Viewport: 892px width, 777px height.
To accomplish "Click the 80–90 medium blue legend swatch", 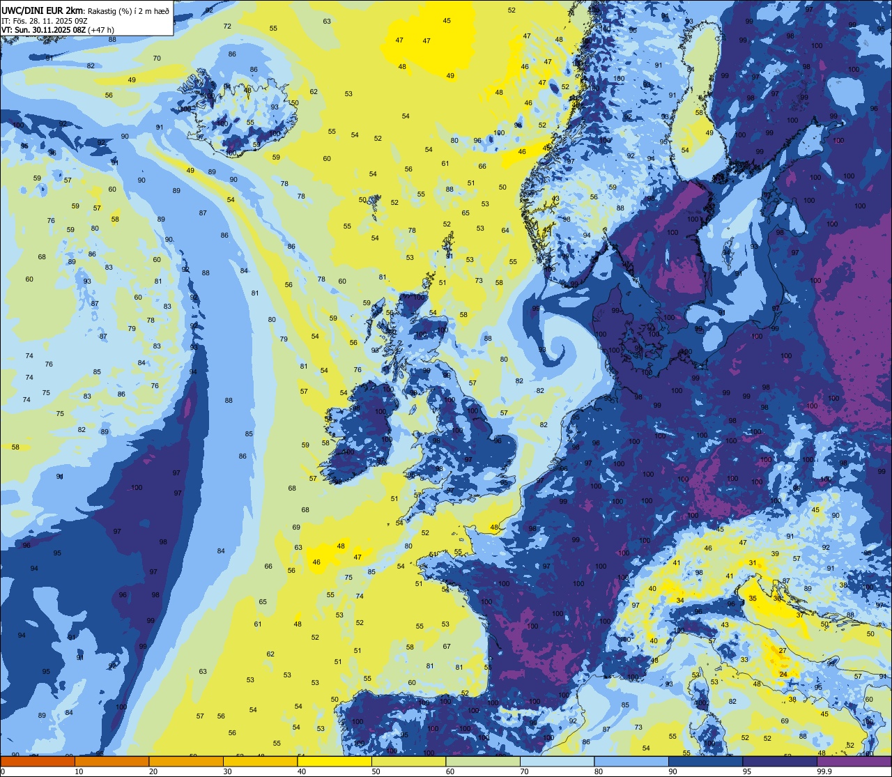I will coord(631,761).
